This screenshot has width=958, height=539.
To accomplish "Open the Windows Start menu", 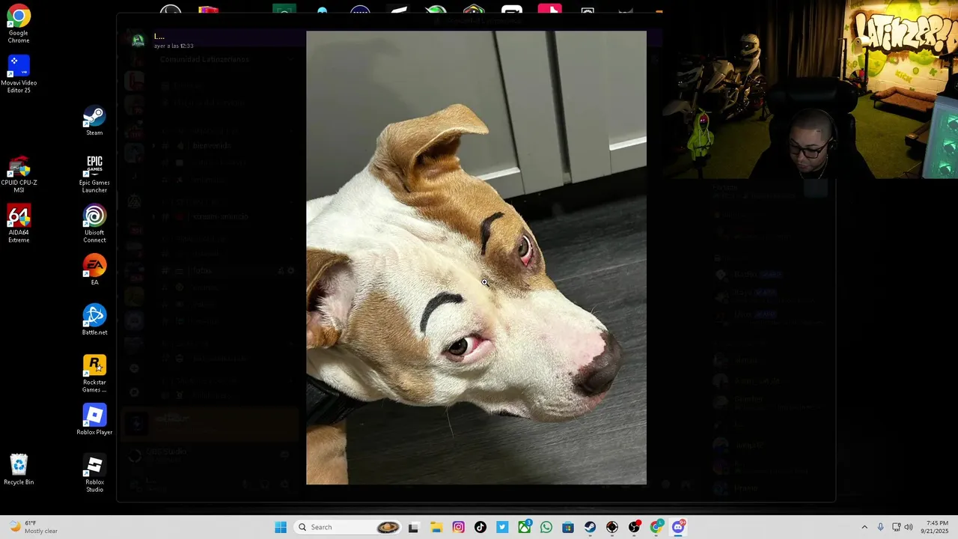I will pyautogui.click(x=281, y=527).
